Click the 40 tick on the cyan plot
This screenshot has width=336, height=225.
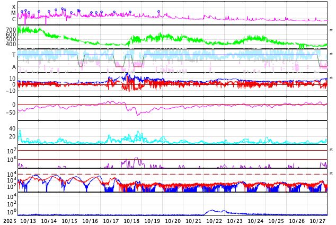pos(12,128)
